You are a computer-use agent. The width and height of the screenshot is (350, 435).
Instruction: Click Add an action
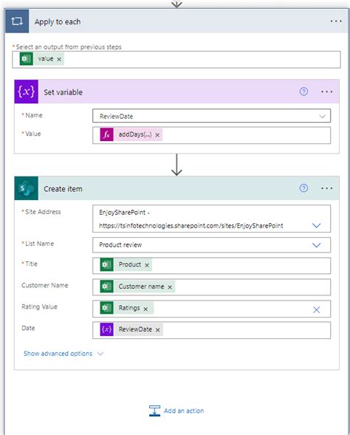tap(176, 411)
